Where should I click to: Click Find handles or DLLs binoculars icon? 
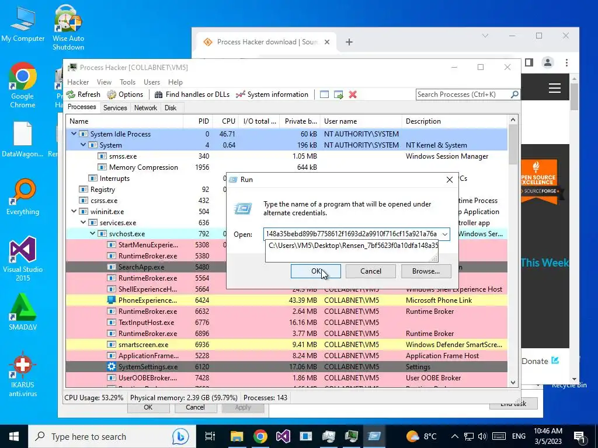point(159,94)
